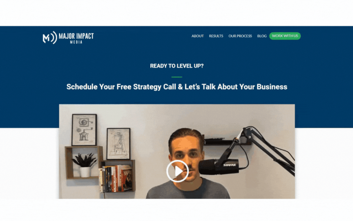The width and height of the screenshot is (353, 221).
Task: Click the green WORK WITH US button
Action: (285, 36)
